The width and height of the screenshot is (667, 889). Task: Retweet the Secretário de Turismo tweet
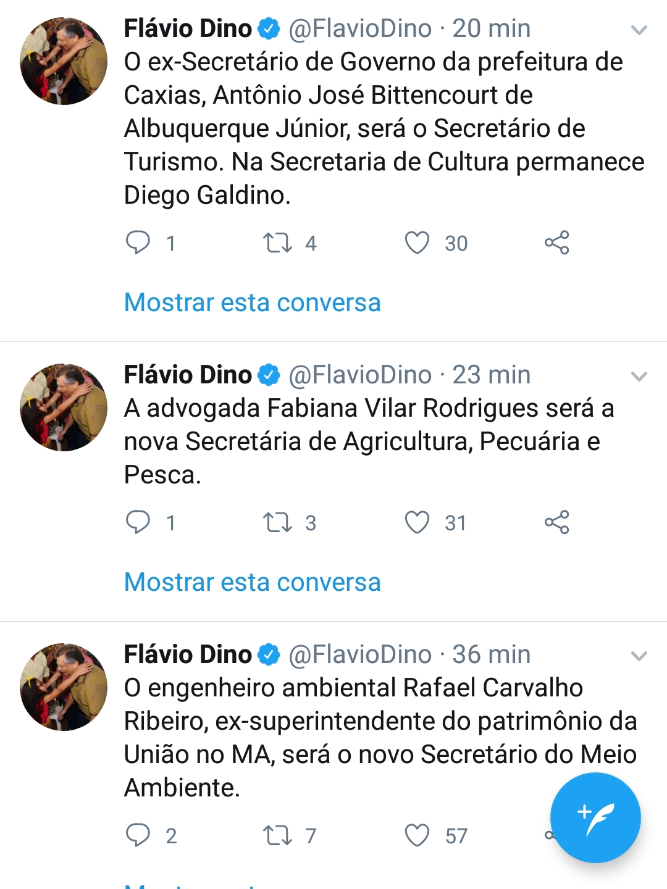277,243
